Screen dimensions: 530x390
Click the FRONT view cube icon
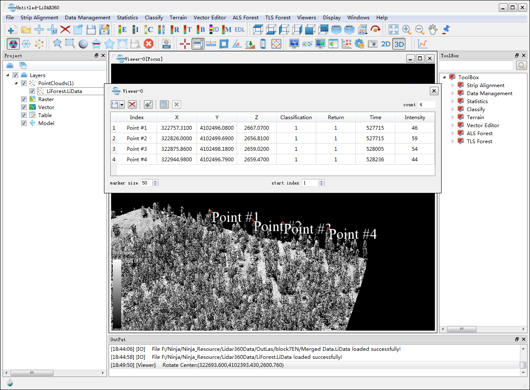click(x=336, y=29)
